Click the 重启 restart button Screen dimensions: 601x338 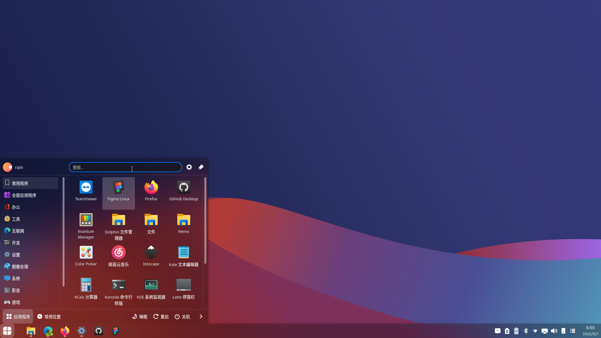[x=161, y=316]
